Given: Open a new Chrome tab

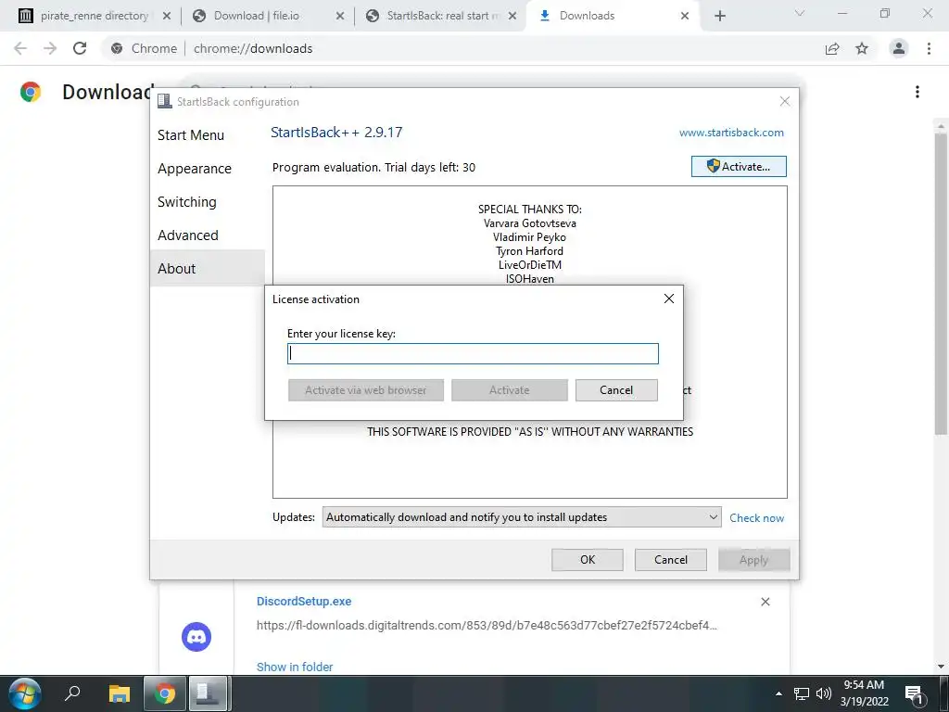Looking at the screenshot, I should 719,16.
